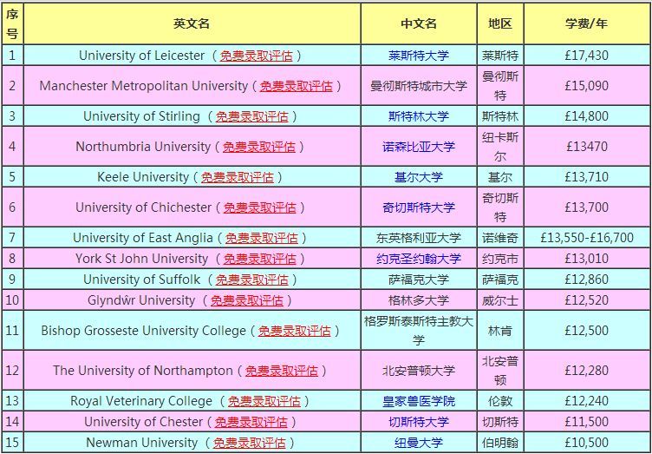Click the tuition cell £15,090
652x454 pixels.
(587, 86)
